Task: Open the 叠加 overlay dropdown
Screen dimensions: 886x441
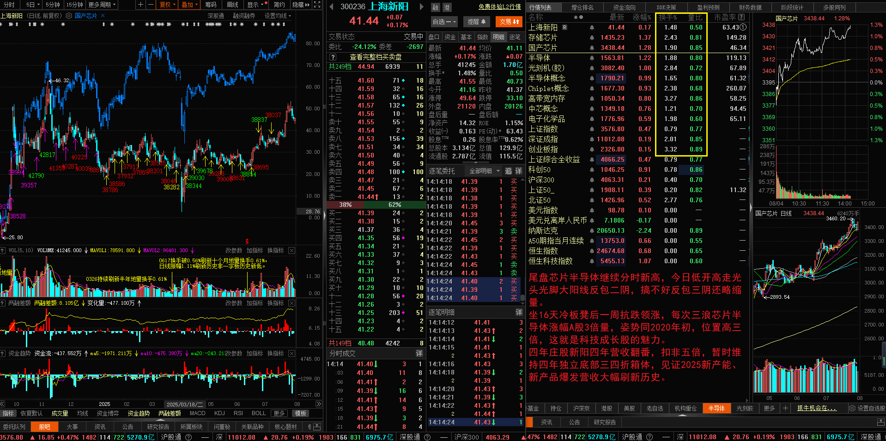Action: coord(189,5)
